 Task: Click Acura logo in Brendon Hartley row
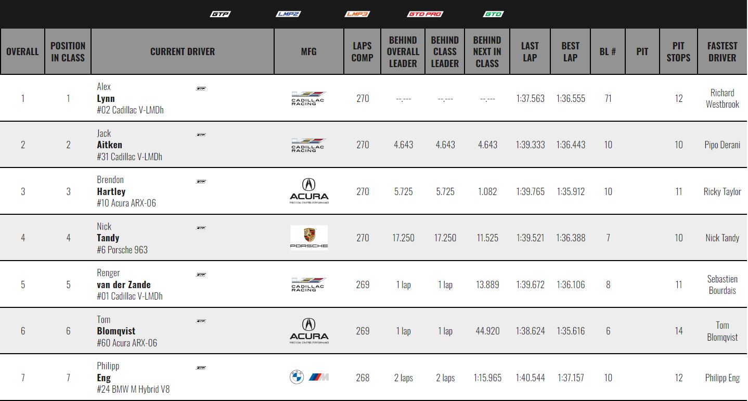309,191
